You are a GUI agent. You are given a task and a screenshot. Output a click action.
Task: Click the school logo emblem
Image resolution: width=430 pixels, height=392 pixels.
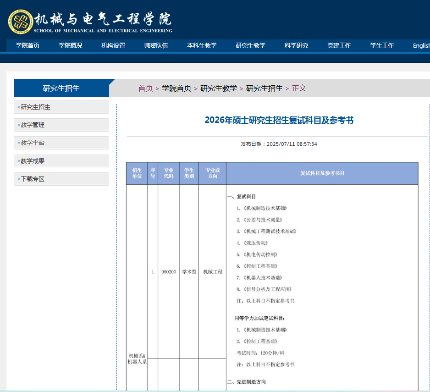(x=20, y=21)
